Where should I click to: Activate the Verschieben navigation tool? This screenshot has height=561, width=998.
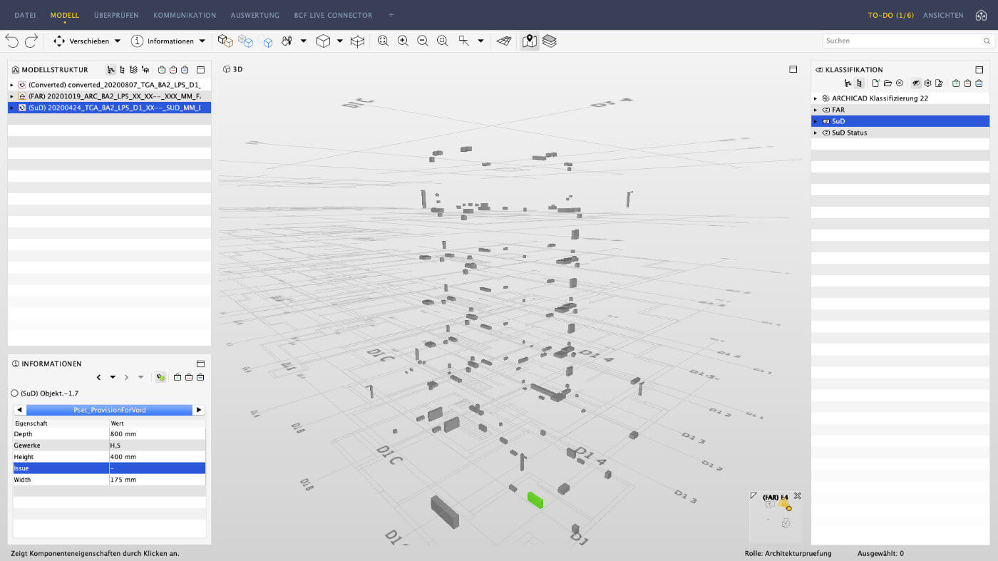tap(86, 41)
